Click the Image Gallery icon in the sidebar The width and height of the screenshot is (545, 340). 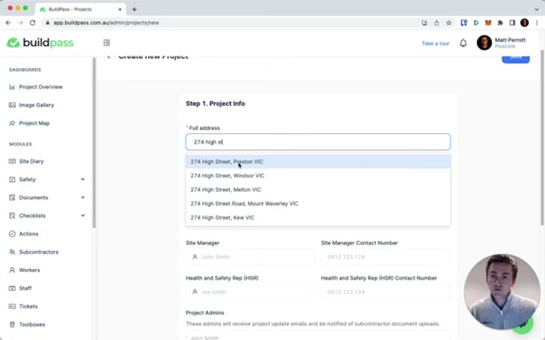click(x=12, y=105)
